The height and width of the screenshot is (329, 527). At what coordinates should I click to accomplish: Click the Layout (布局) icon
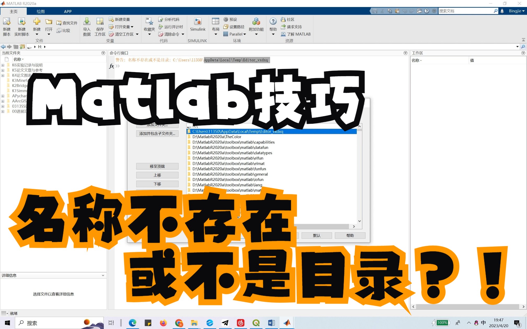(216, 22)
